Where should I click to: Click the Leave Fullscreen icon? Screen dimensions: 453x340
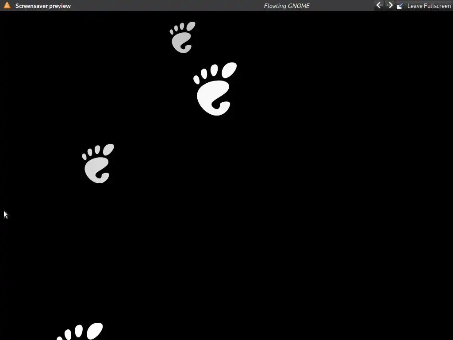coord(400,6)
